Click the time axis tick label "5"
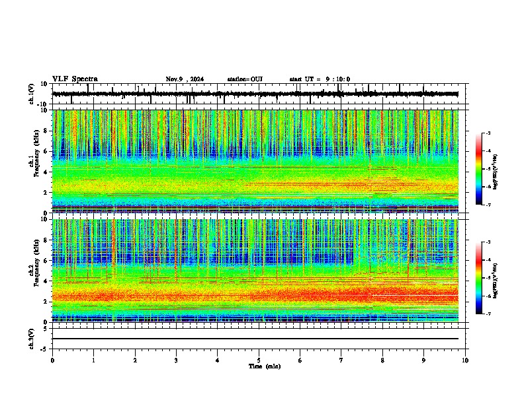This screenshot has width=524, height=404. pyautogui.click(x=259, y=360)
